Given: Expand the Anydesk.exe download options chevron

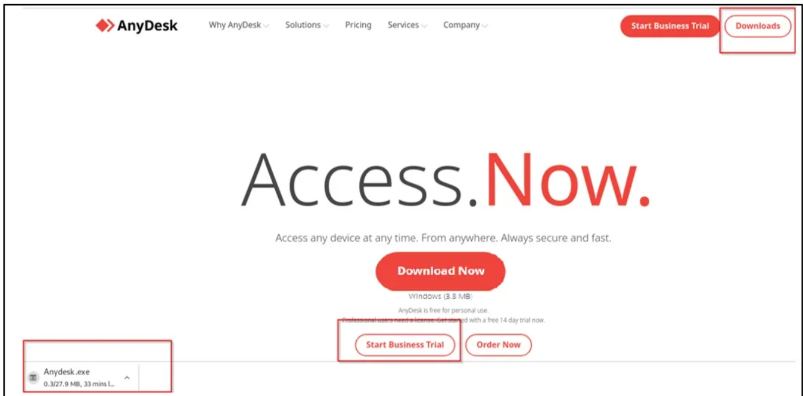Looking at the screenshot, I should click(127, 378).
